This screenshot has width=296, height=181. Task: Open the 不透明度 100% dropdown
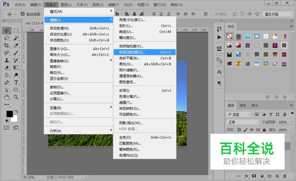291,122
